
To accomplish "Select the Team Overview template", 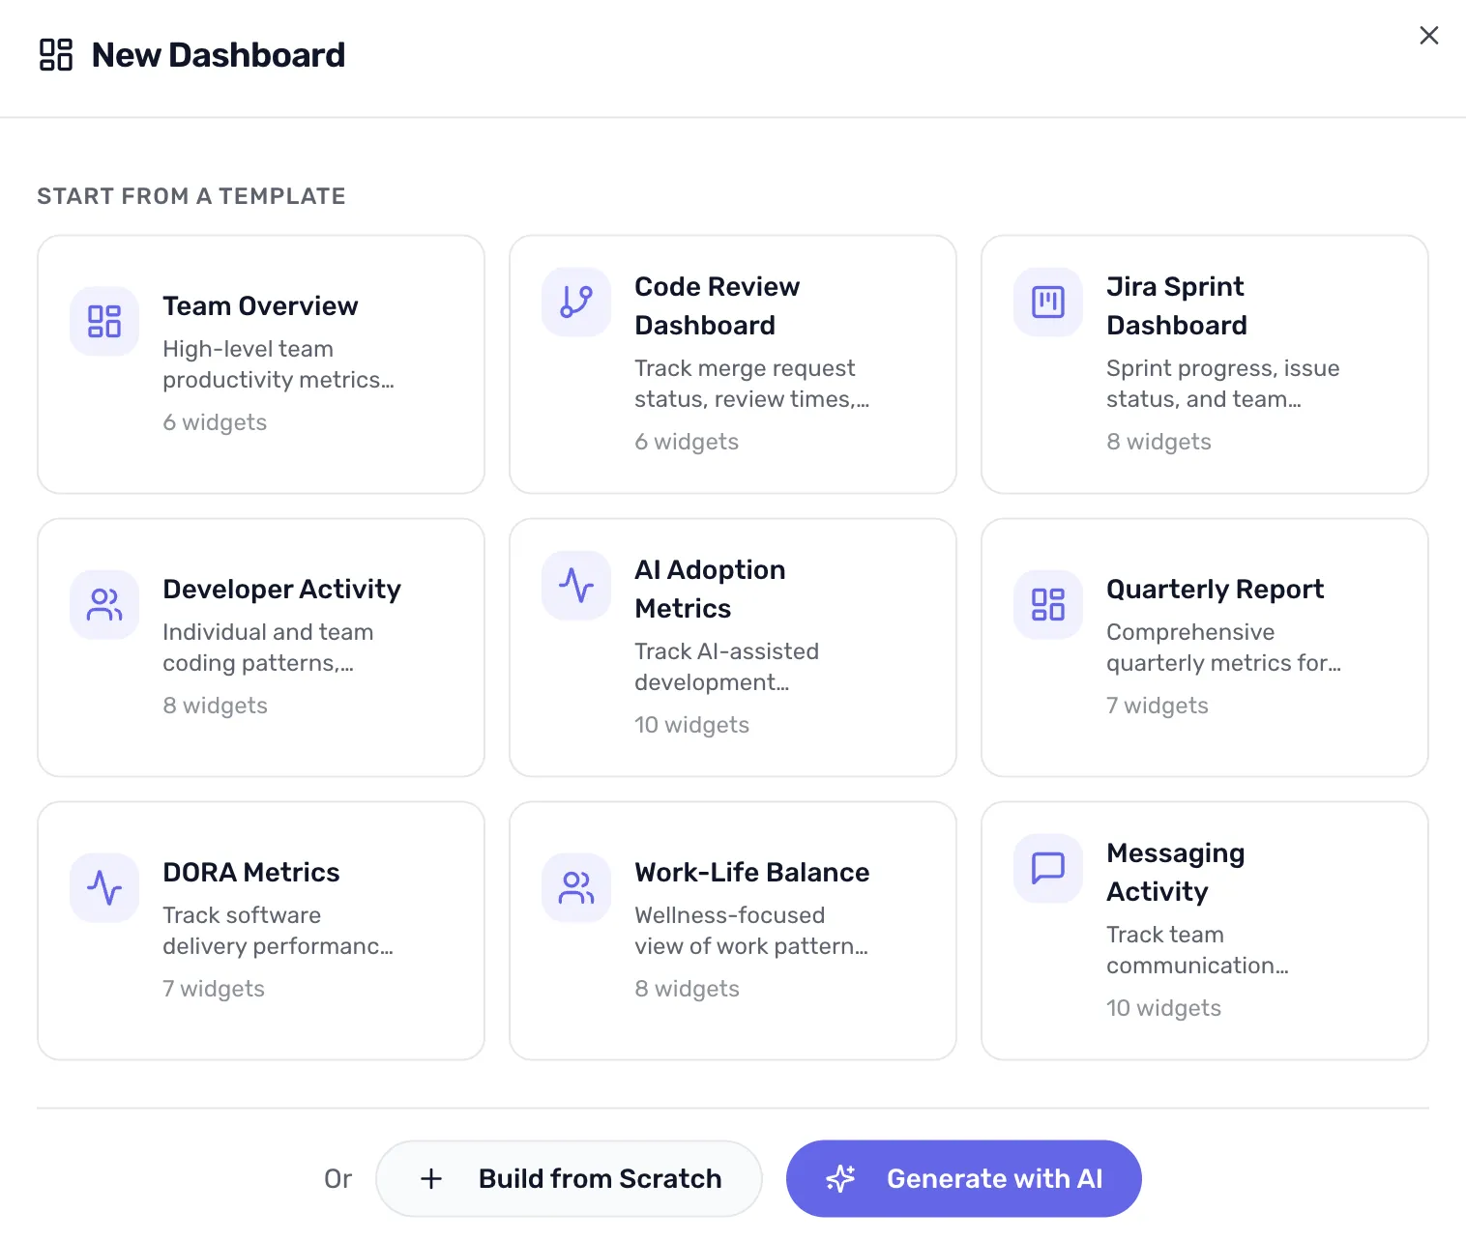I will tap(260, 364).
